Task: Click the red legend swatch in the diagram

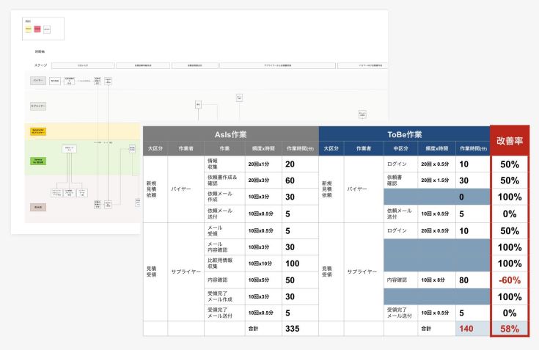Action: pyautogui.click(x=37, y=29)
